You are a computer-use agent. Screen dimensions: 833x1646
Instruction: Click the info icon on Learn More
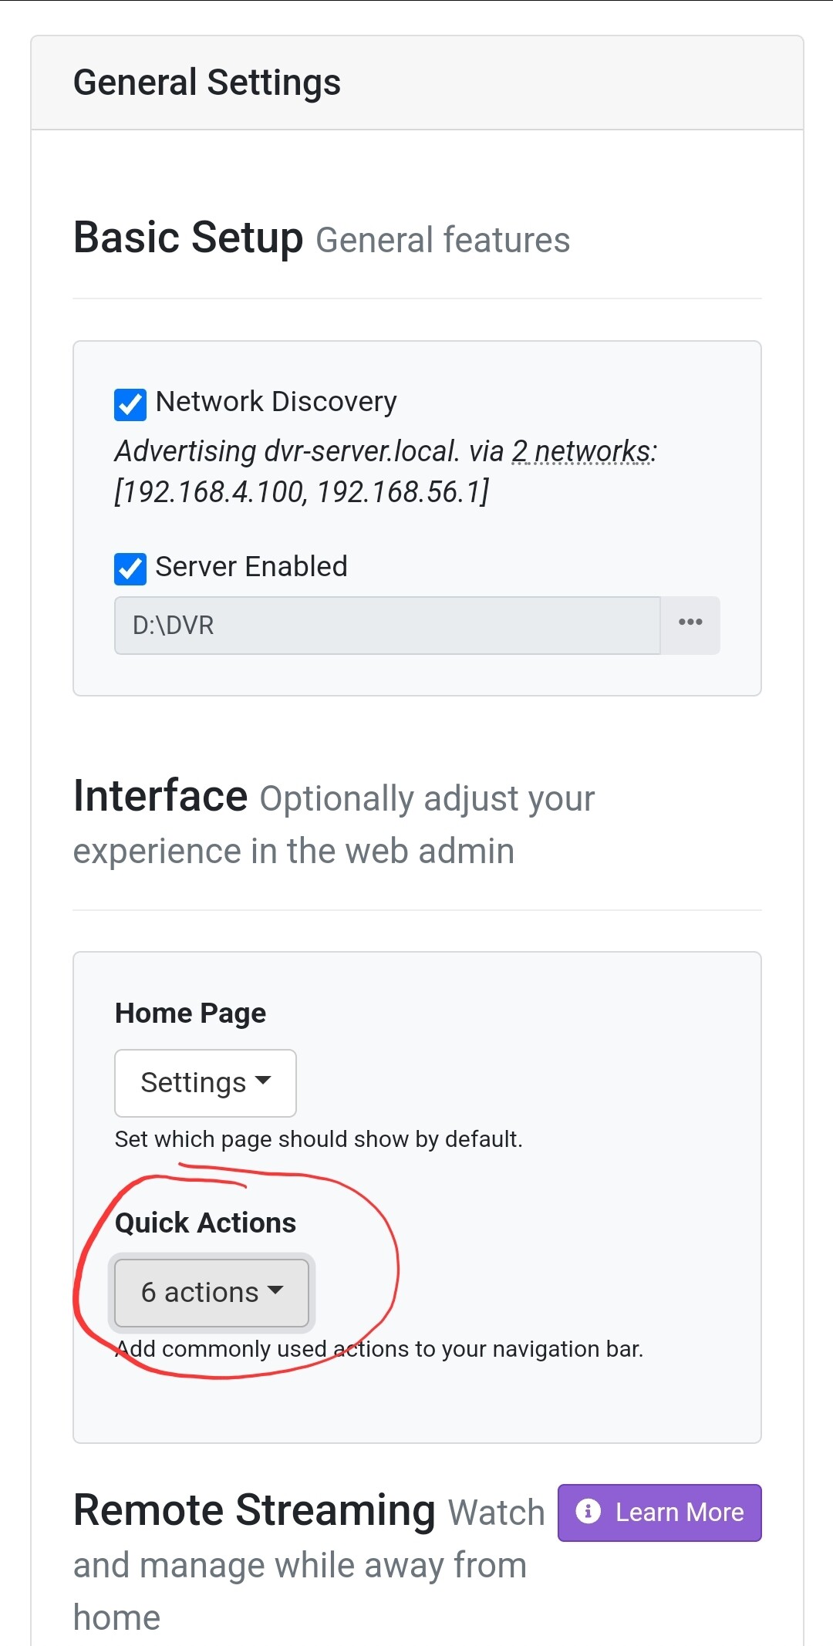coord(588,1512)
